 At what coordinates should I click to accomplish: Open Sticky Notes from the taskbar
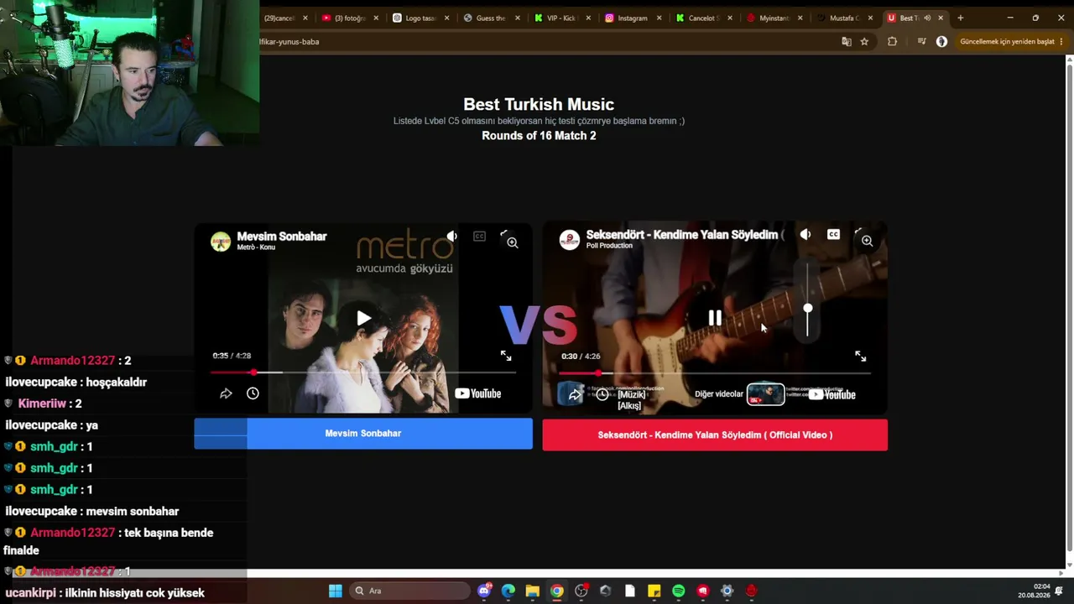click(x=654, y=591)
